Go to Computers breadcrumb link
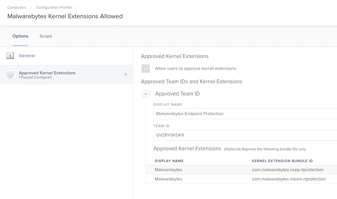 (x=17, y=7)
